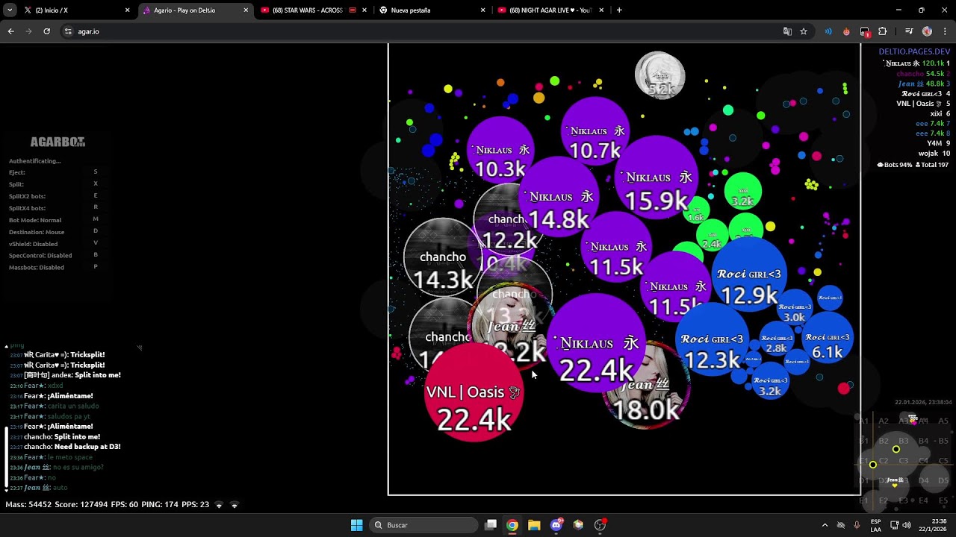Open the extension with red badge 1
The height and width of the screenshot is (537, 956).
864,31
